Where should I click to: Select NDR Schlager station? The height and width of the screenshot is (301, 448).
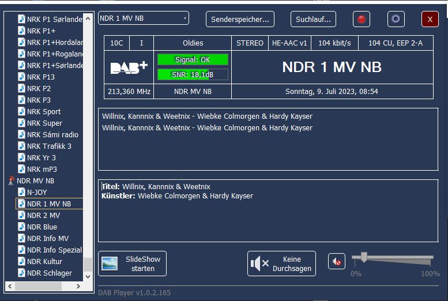[x=50, y=273]
